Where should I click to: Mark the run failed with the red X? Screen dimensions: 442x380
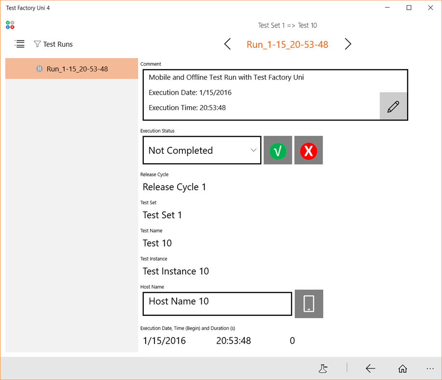coord(308,150)
